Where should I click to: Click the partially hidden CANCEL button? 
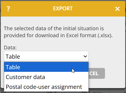point(97,73)
